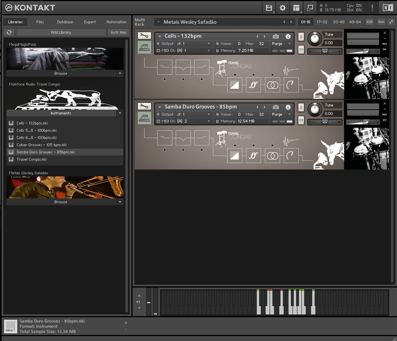Click the overlapping circles icon in Samba Duro Grooves

pyautogui.click(x=272, y=156)
